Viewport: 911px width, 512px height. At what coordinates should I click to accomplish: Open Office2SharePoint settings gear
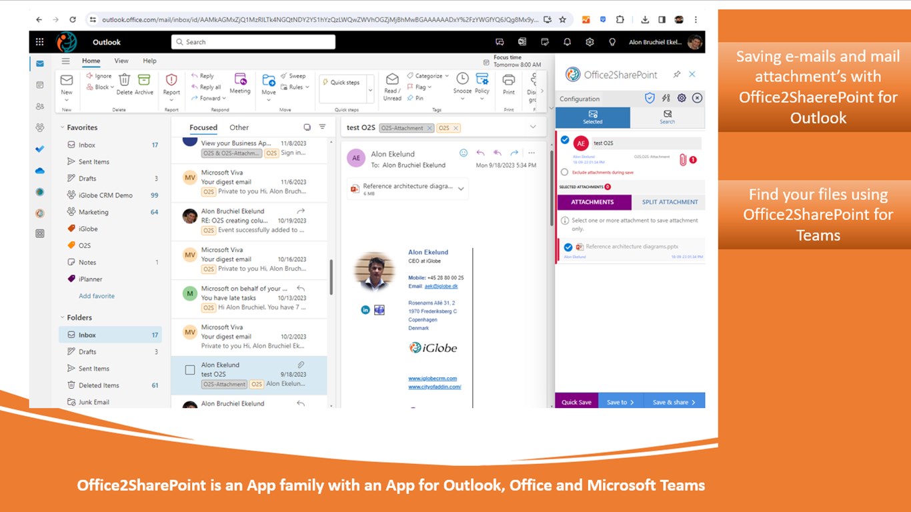point(682,98)
